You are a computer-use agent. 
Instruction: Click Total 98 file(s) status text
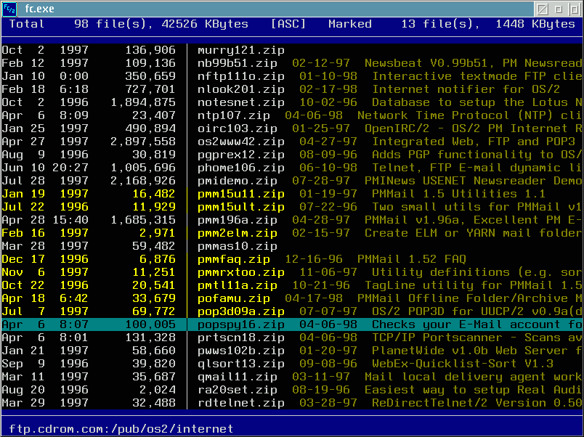(129, 24)
